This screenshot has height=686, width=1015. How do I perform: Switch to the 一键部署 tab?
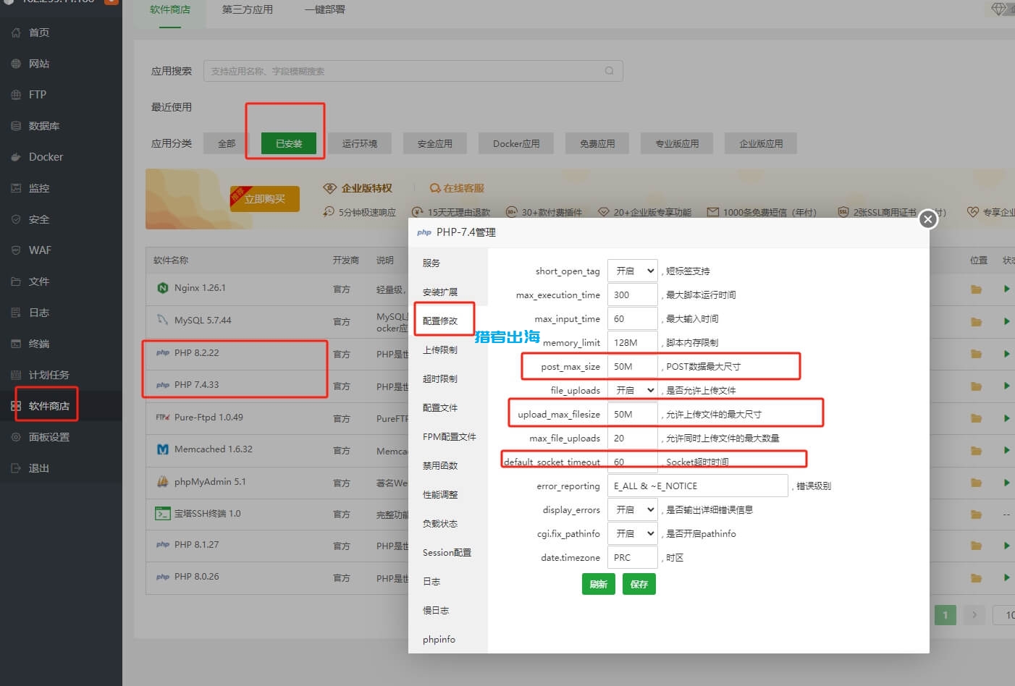tap(325, 10)
